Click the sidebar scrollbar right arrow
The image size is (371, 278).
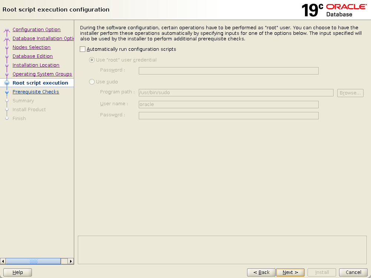click(71, 261)
